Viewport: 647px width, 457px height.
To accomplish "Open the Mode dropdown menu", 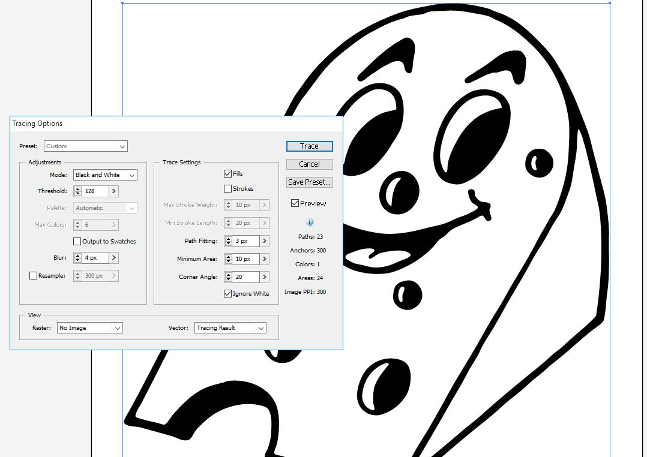I will (x=105, y=175).
